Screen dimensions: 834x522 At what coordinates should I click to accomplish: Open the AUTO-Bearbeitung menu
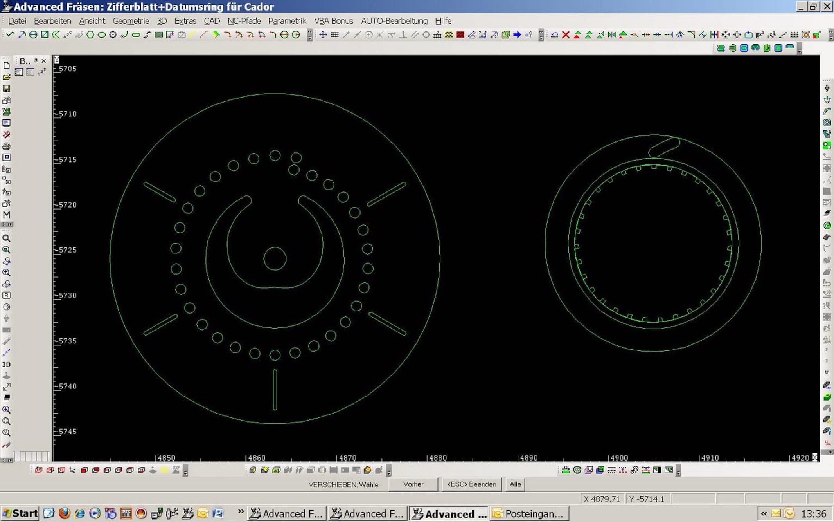(x=394, y=21)
